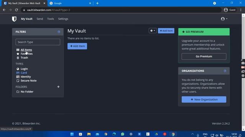Open Chrome three-dot menu
The image size is (245, 137).
pos(241,10)
